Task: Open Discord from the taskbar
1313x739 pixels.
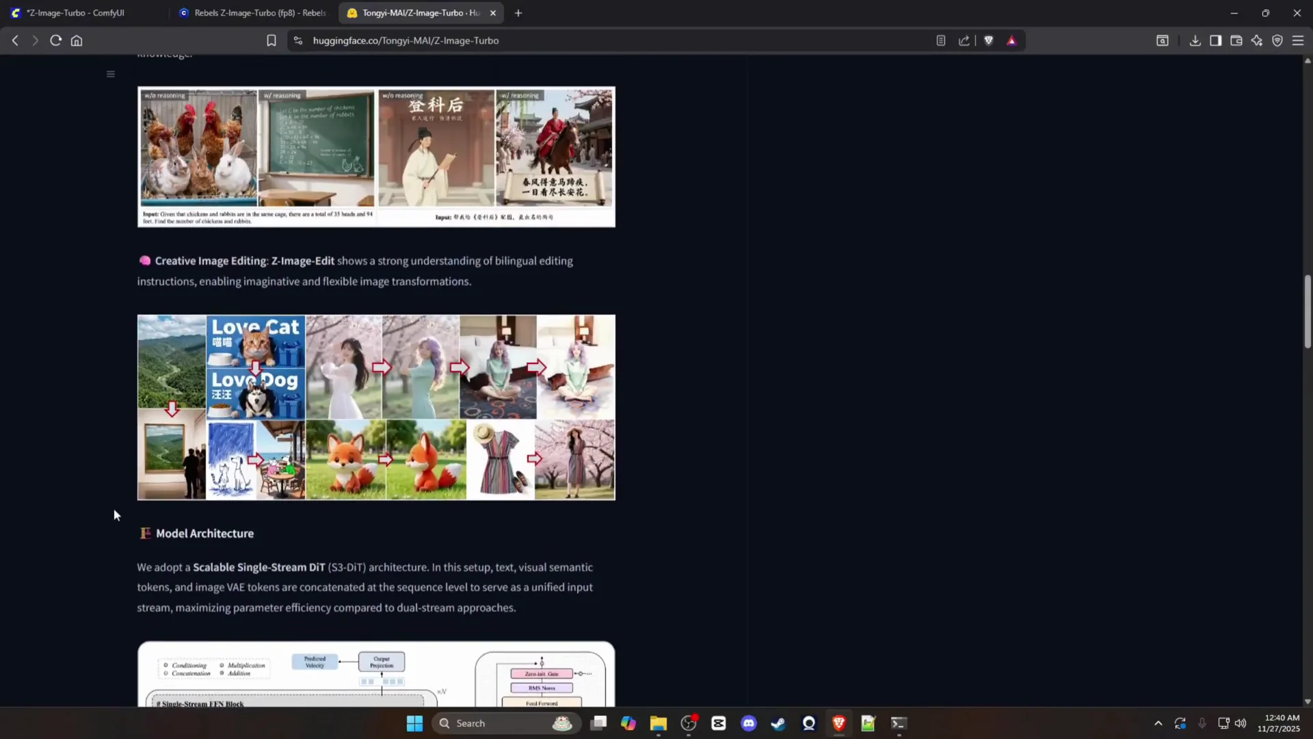Action: (748, 723)
